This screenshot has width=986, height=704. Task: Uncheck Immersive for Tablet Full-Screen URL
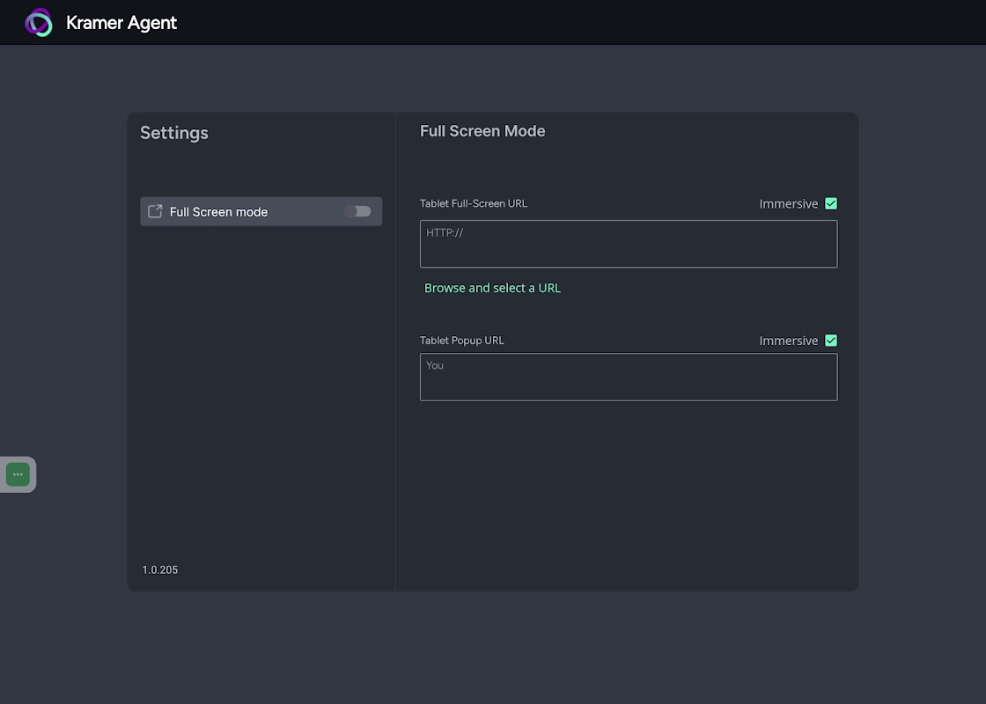click(x=831, y=203)
